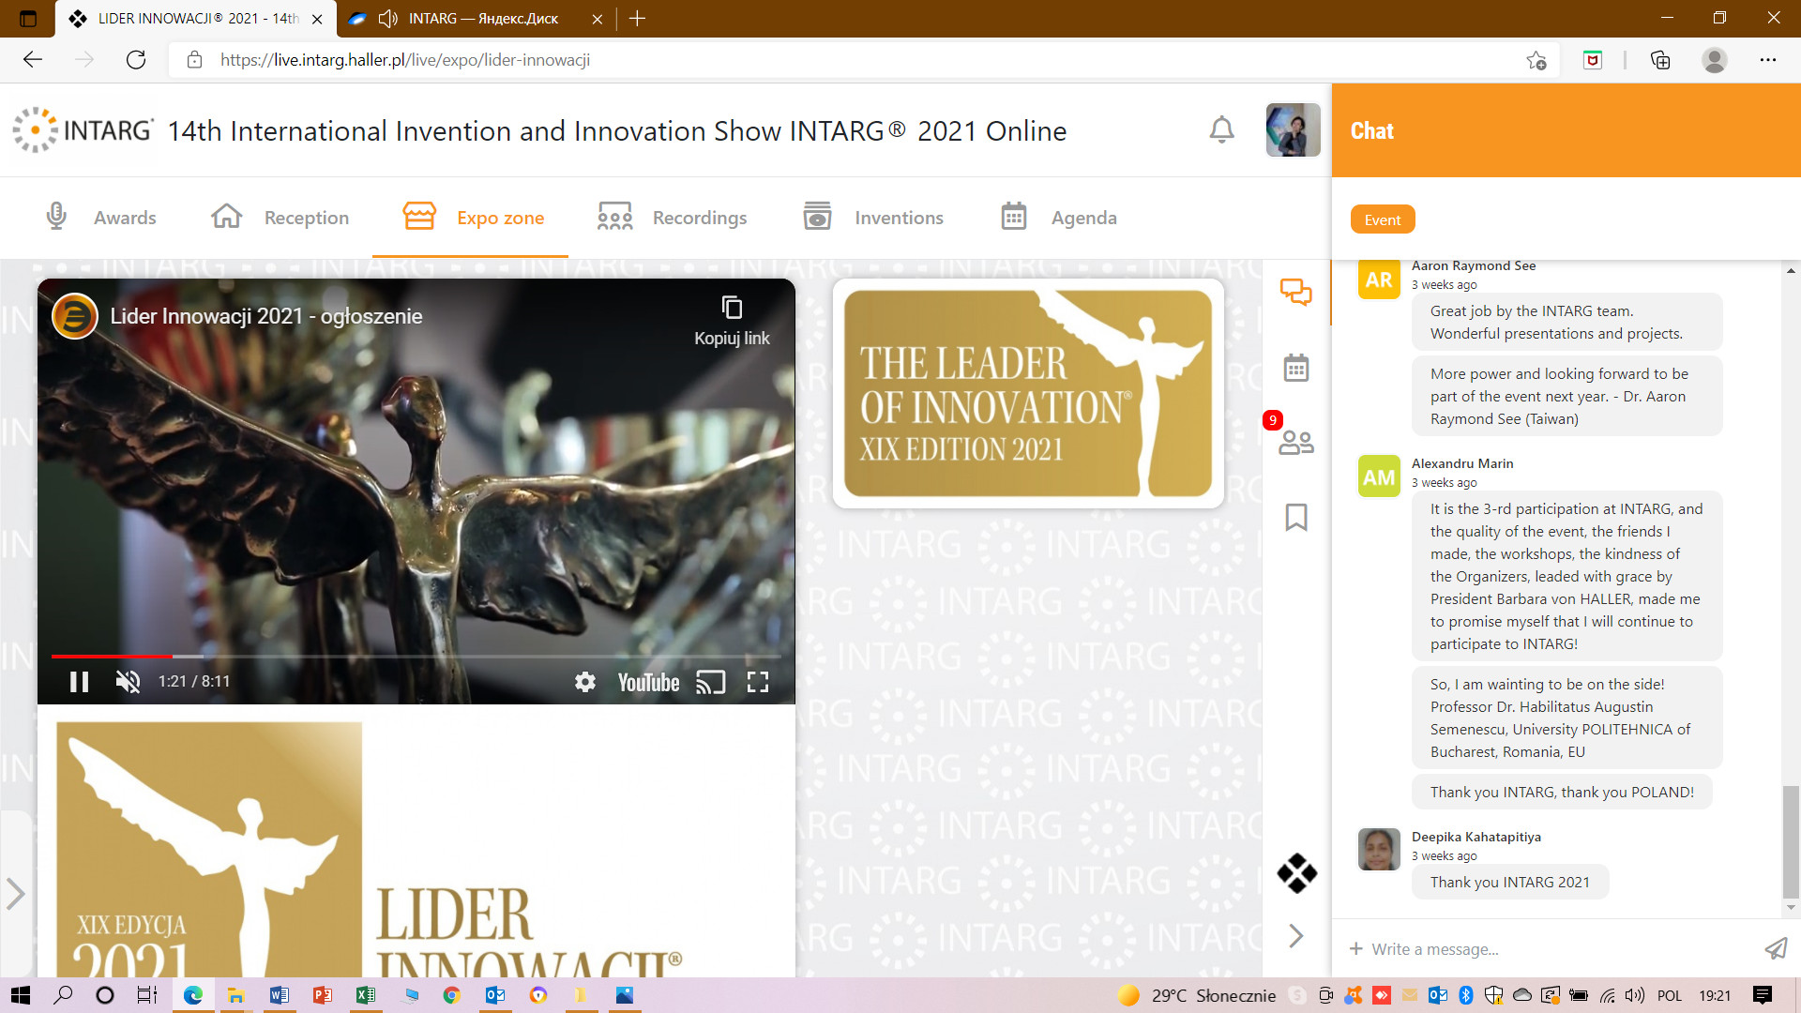This screenshot has width=1801, height=1013.
Task: Add an attachment with the plus icon
Action: [1356, 949]
